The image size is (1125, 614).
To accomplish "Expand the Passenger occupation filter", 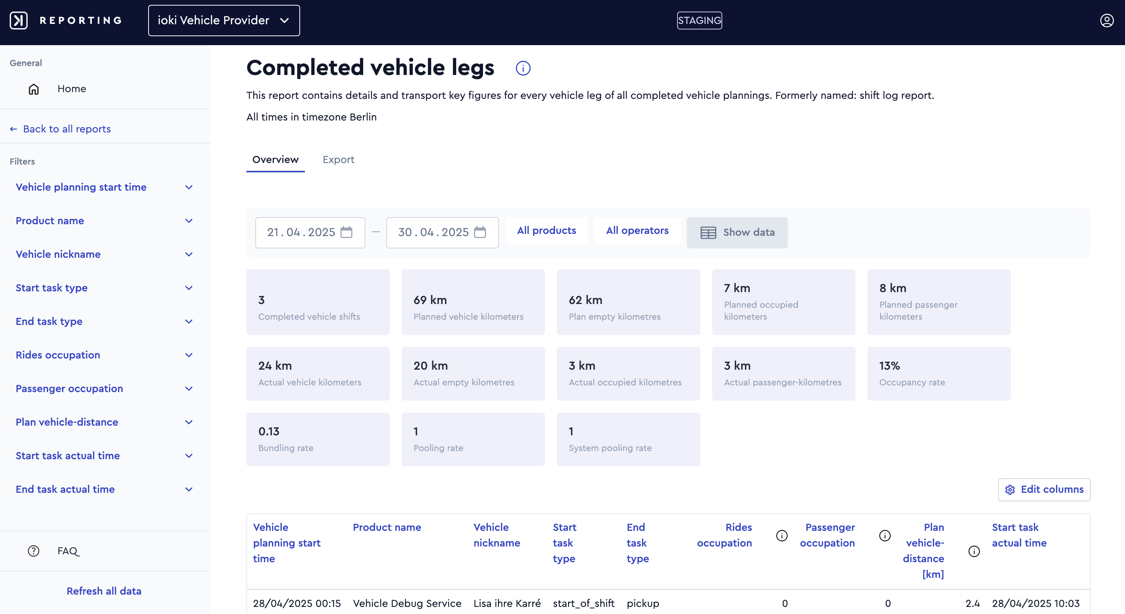I will pos(104,389).
